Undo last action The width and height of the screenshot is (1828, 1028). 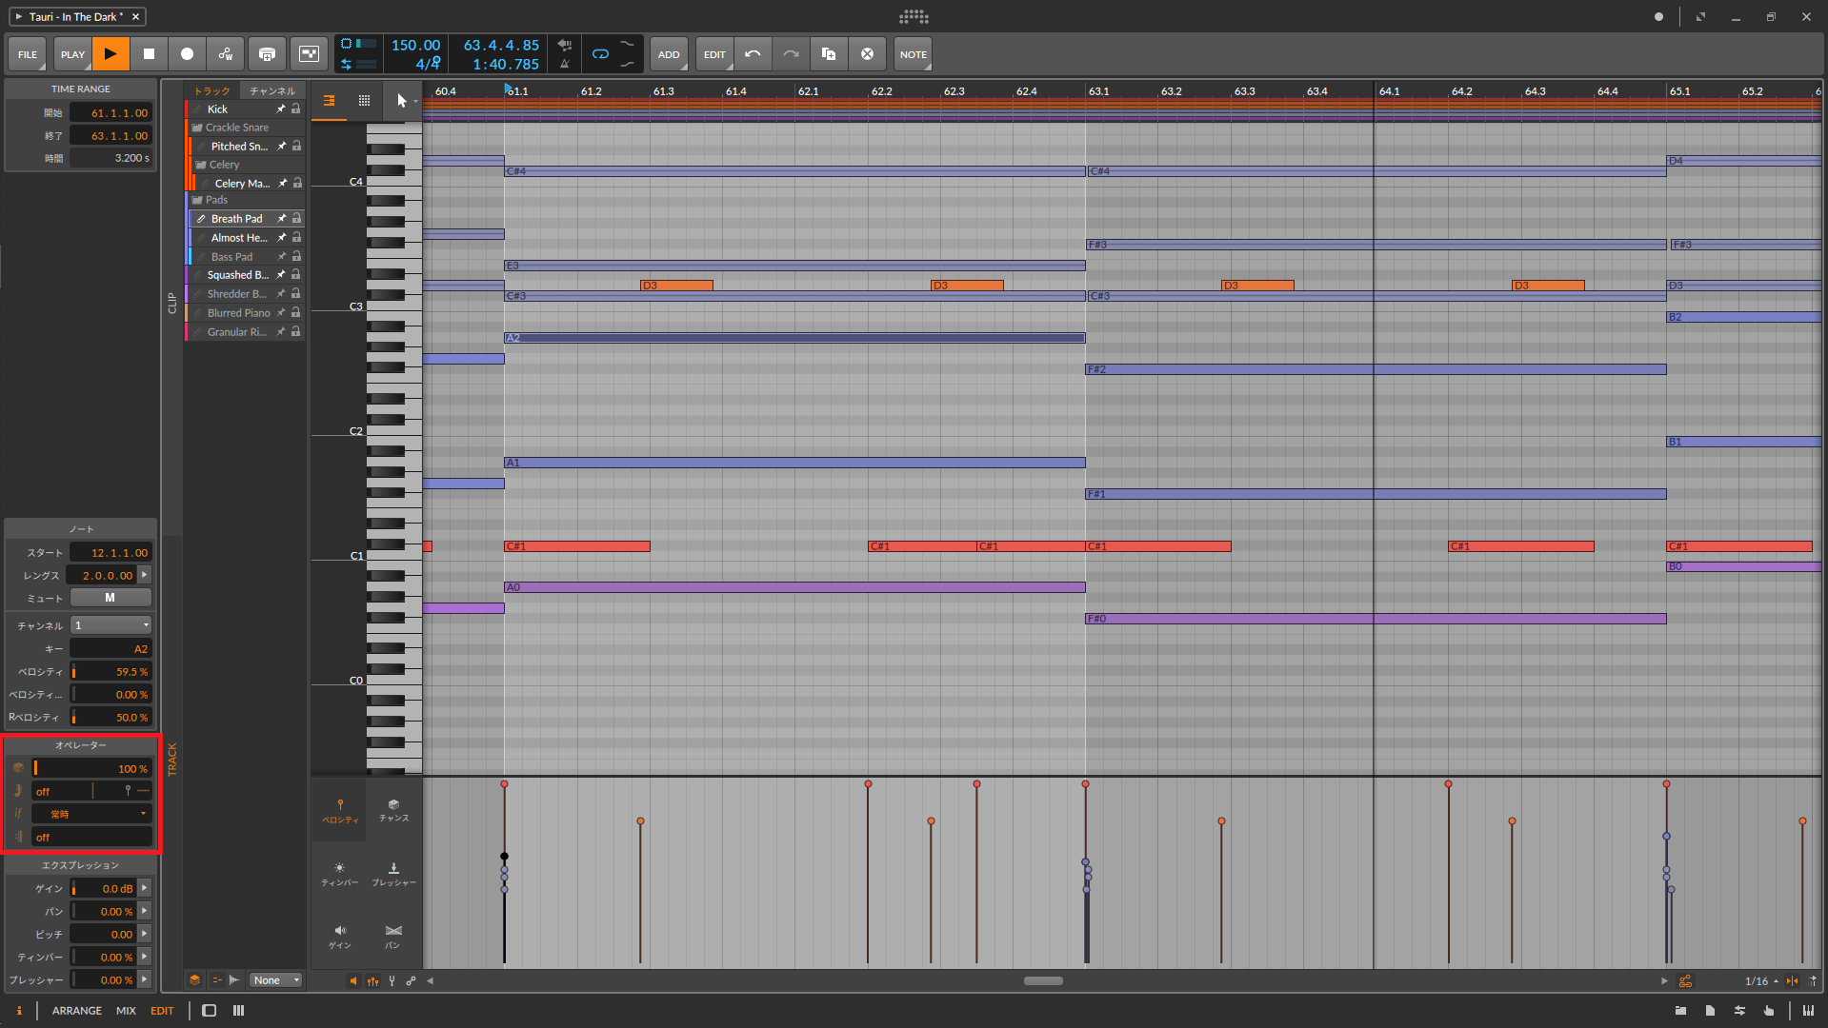[753, 54]
